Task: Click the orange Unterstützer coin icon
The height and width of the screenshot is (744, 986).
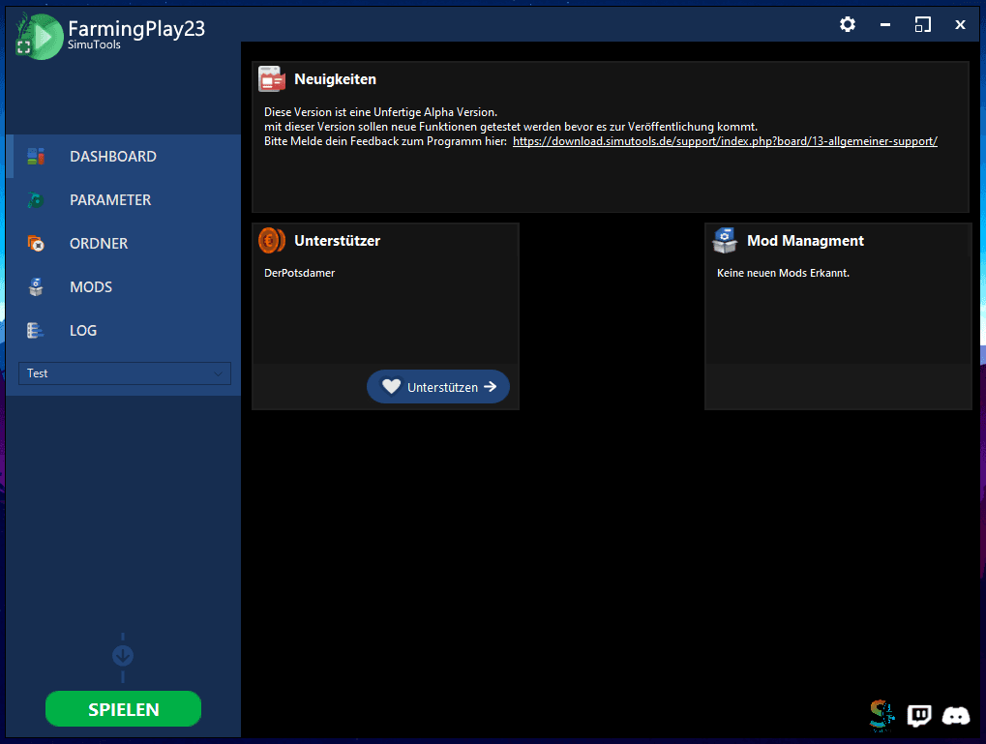Action: [272, 240]
